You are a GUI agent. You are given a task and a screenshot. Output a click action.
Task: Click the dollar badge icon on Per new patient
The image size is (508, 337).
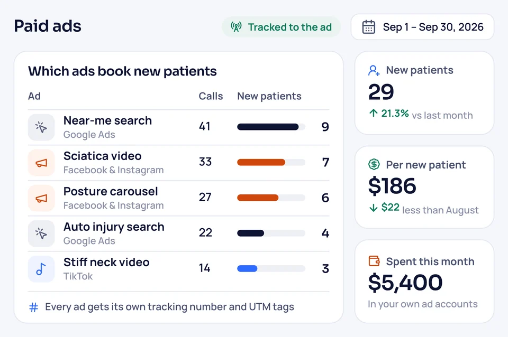pos(374,164)
